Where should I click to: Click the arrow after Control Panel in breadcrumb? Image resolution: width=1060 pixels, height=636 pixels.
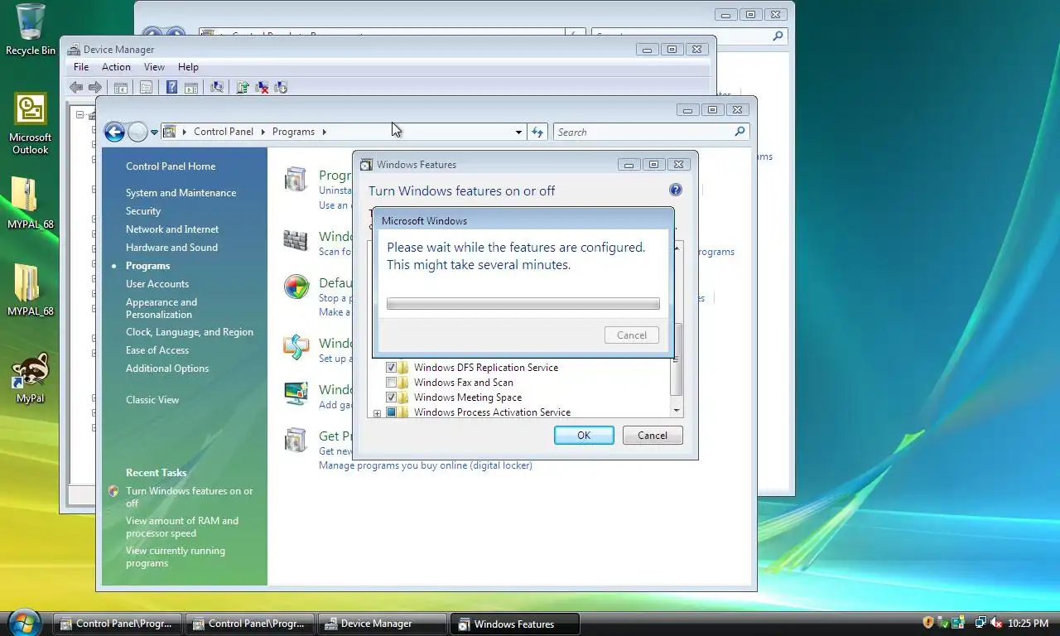(263, 132)
